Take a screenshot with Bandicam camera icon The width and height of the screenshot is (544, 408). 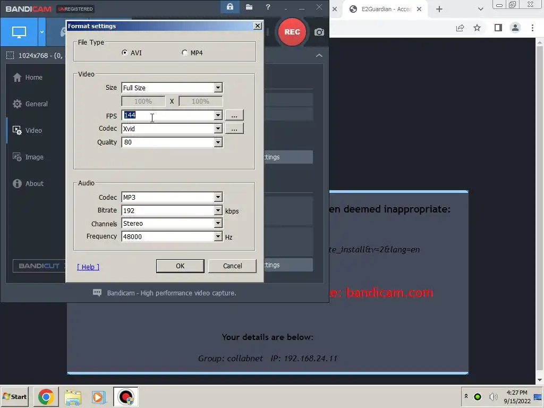[x=319, y=32]
